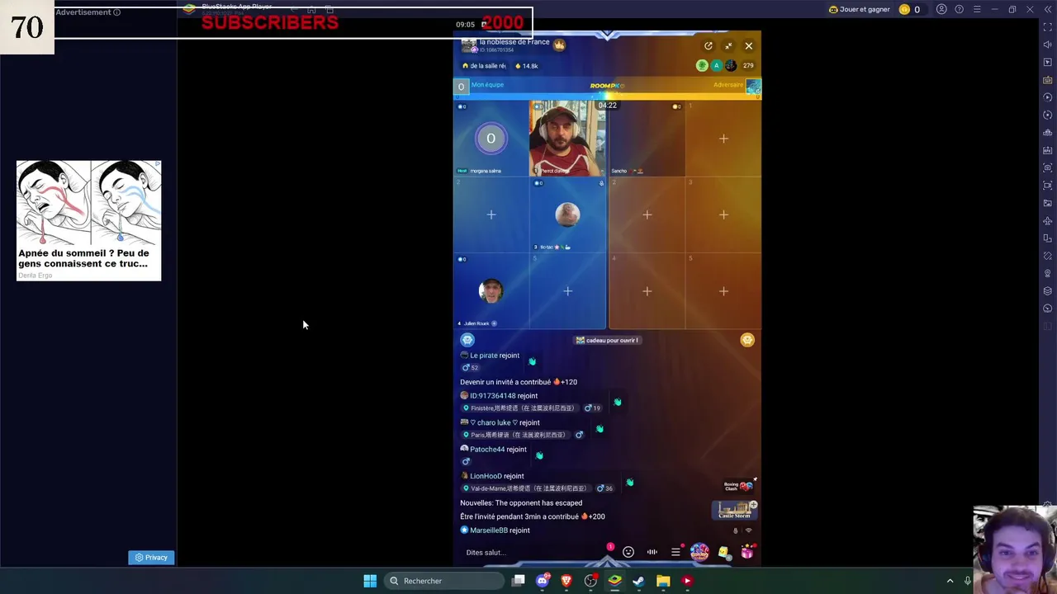Click the BlueStacks sidebar volume icon

click(1048, 45)
